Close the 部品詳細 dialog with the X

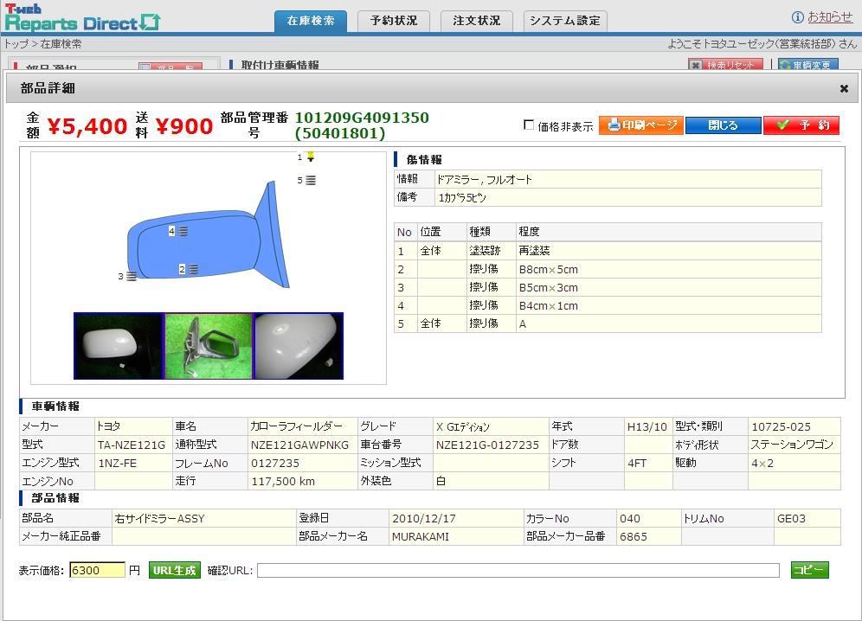844,88
